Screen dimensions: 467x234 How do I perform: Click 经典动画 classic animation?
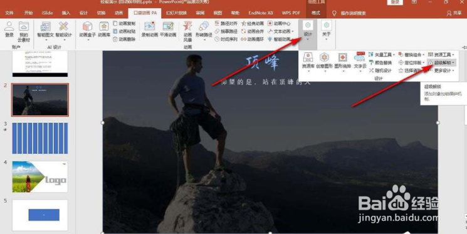[x=253, y=24]
